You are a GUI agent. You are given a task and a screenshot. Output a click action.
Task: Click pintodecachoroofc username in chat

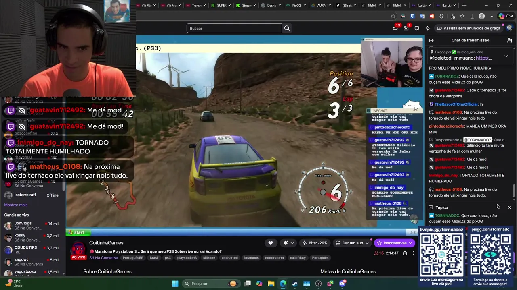coord(447,126)
